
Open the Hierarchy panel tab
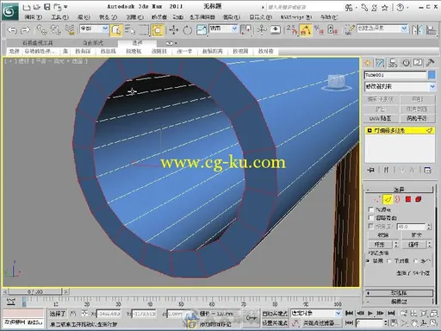tap(393, 63)
